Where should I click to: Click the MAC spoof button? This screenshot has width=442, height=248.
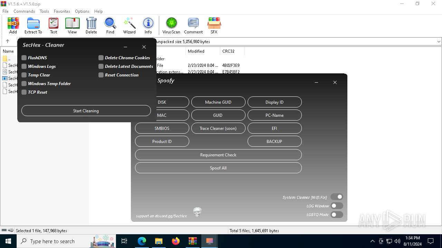[x=173, y=115]
